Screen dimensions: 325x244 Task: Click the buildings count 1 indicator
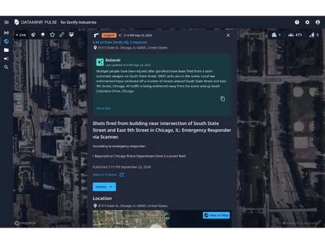(x=276, y=34)
